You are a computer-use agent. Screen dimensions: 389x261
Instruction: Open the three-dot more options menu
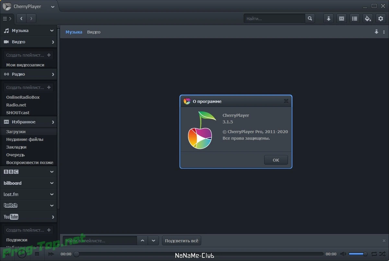pos(384,32)
